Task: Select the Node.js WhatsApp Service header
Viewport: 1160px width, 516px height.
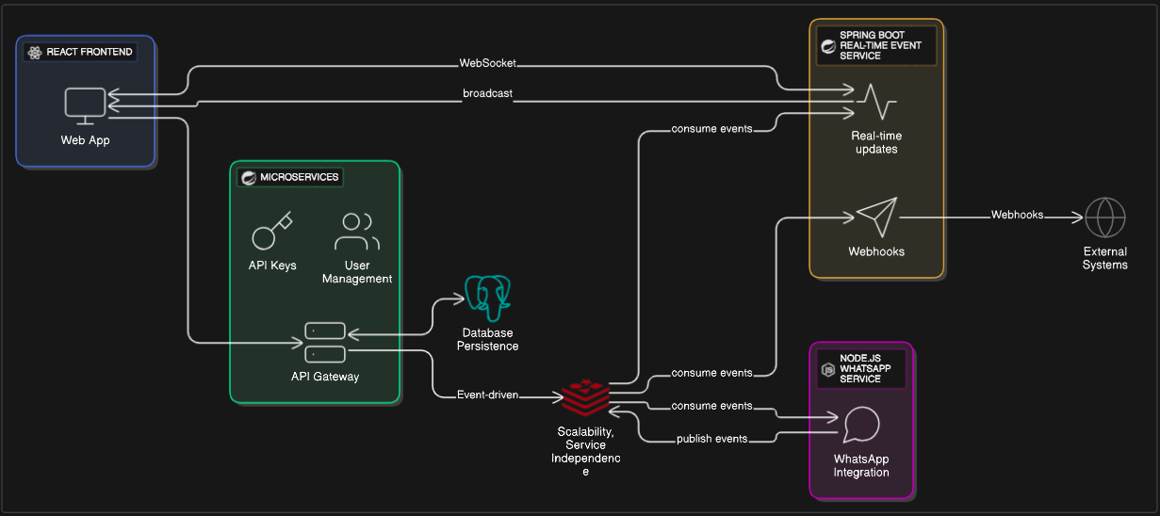Action: 859,369
